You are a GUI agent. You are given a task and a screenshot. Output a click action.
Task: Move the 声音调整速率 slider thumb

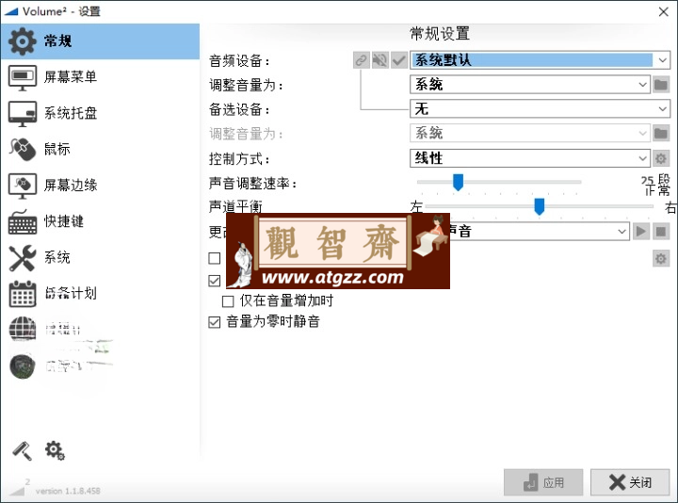[x=458, y=183]
